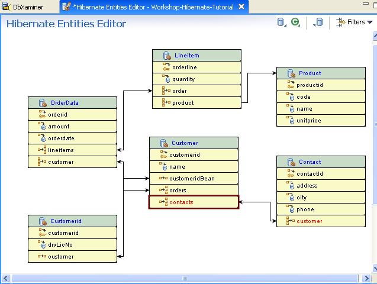Select the Lineitem entity header
Viewport: 377px width, 284px height.
[196, 55]
